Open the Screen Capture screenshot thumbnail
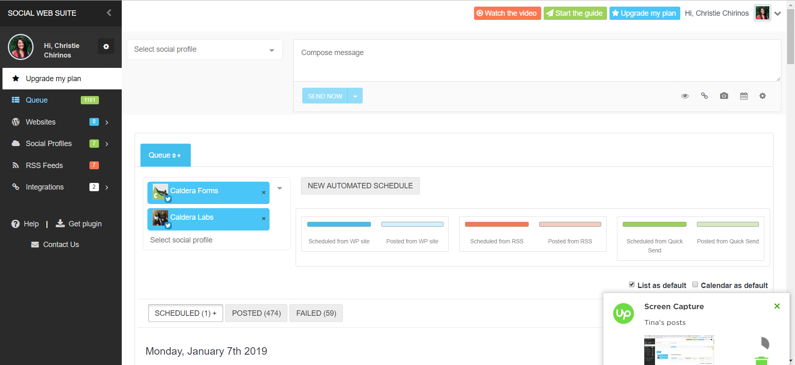Screen dimensions: 795x365 coord(679,350)
